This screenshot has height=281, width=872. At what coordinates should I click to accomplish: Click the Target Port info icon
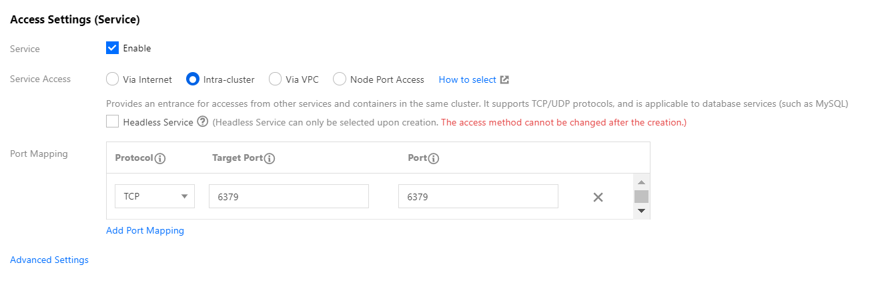[x=270, y=159]
